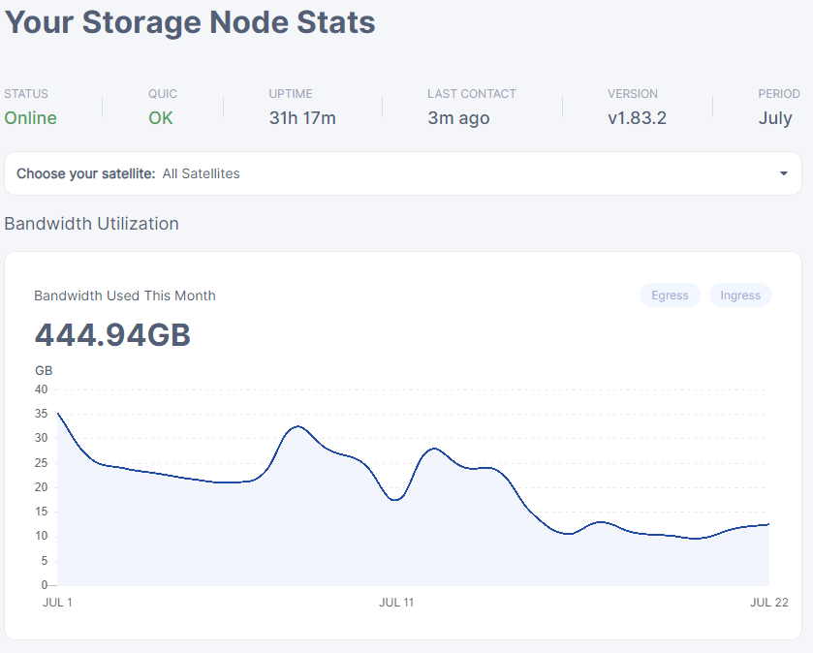
Task: Click the Bandwidth Used This Month label
Action: click(125, 295)
